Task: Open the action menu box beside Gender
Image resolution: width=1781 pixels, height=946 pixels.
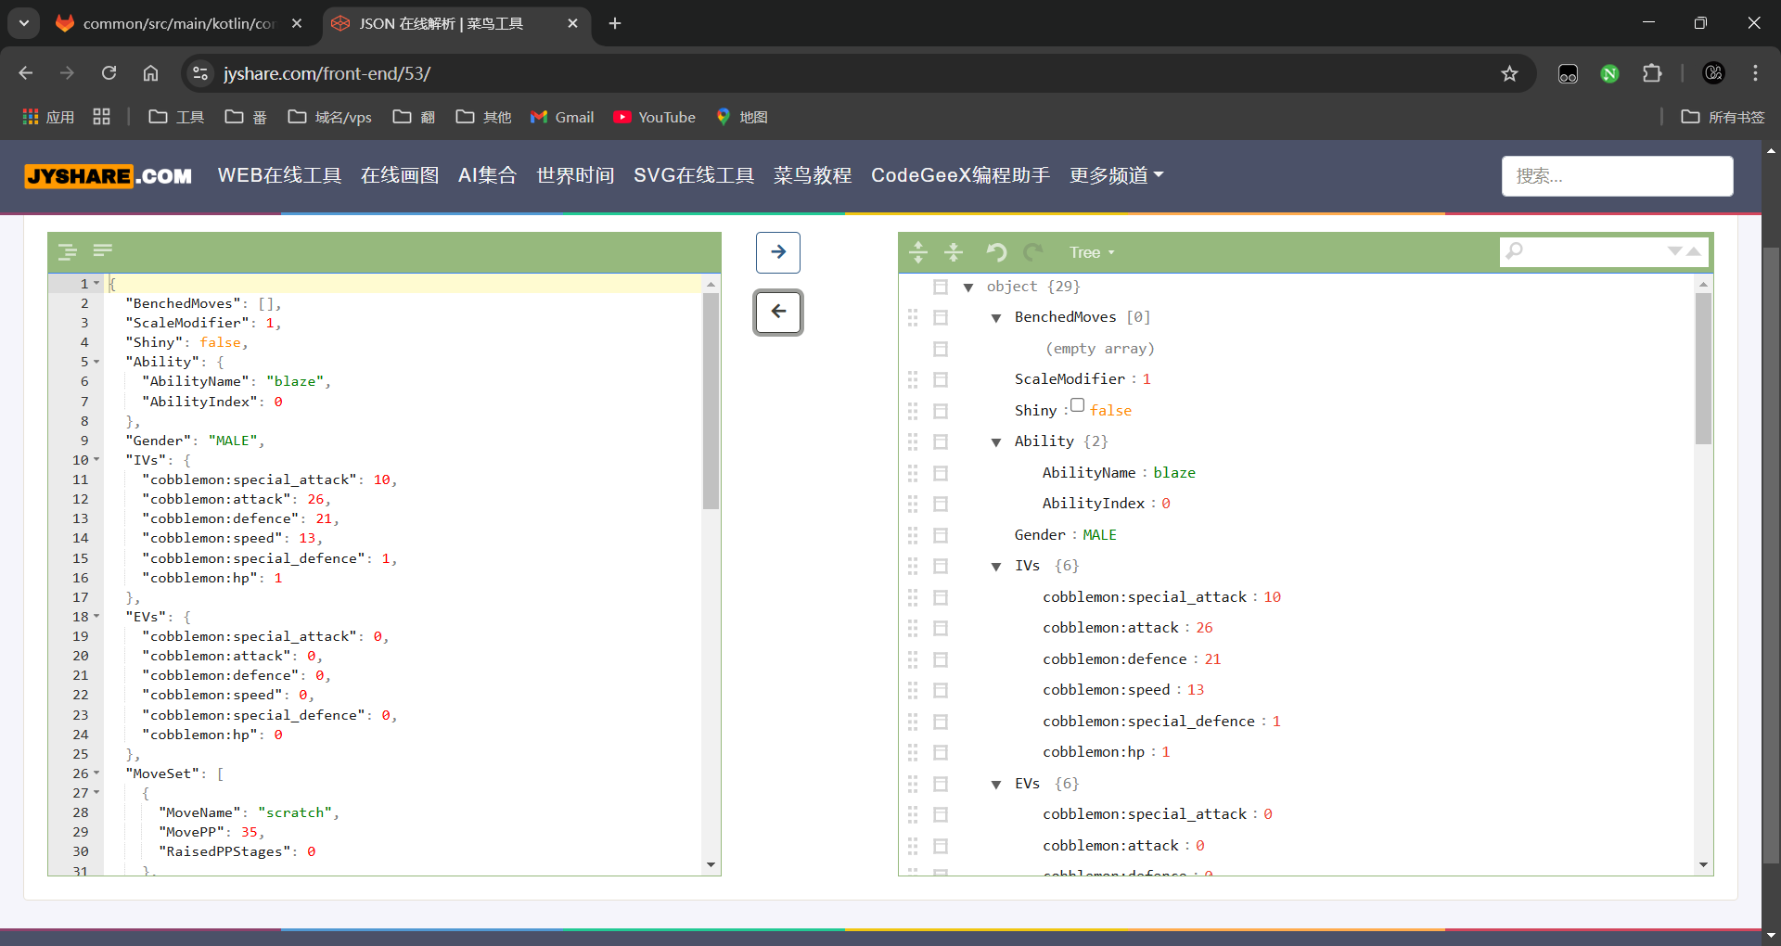Action: [x=941, y=535]
